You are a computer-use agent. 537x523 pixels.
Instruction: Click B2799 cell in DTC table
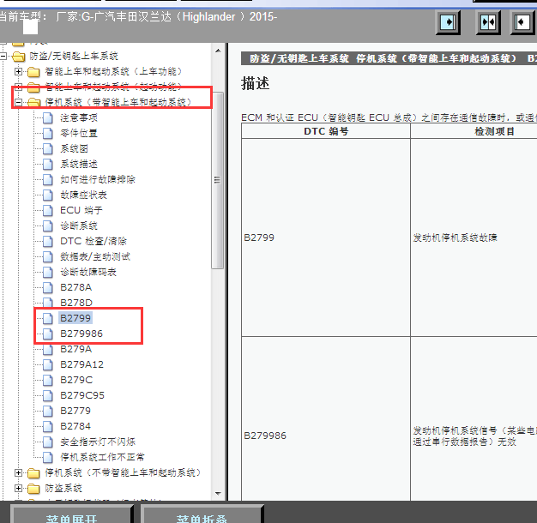pyautogui.click(x=326, y=237)
